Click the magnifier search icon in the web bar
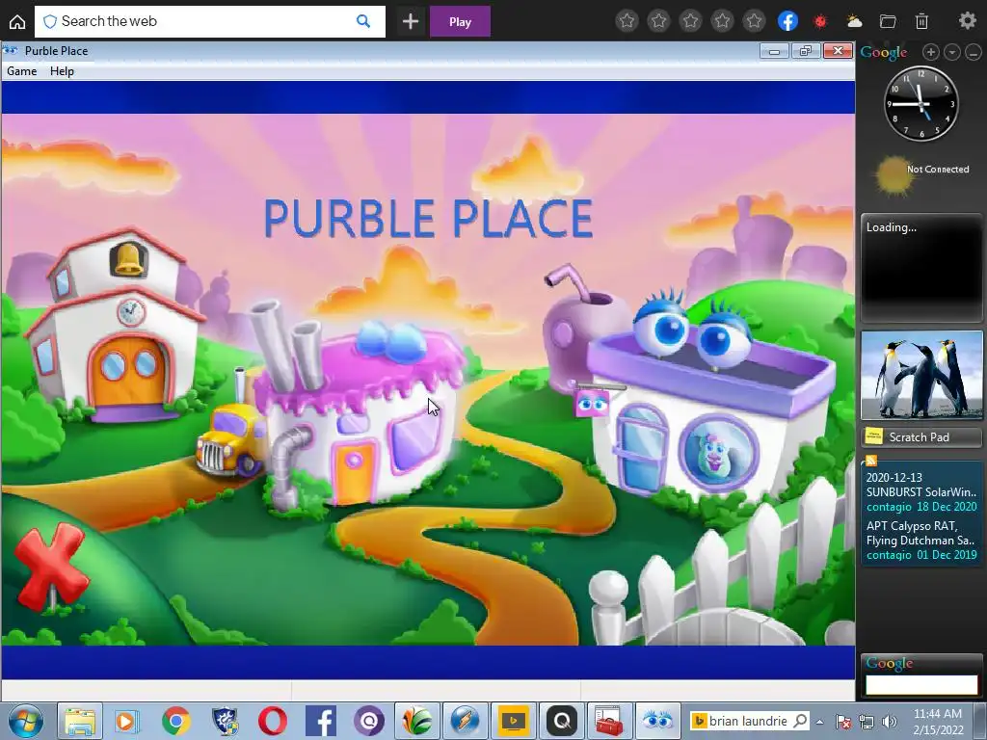 click(x=363, y=21)
